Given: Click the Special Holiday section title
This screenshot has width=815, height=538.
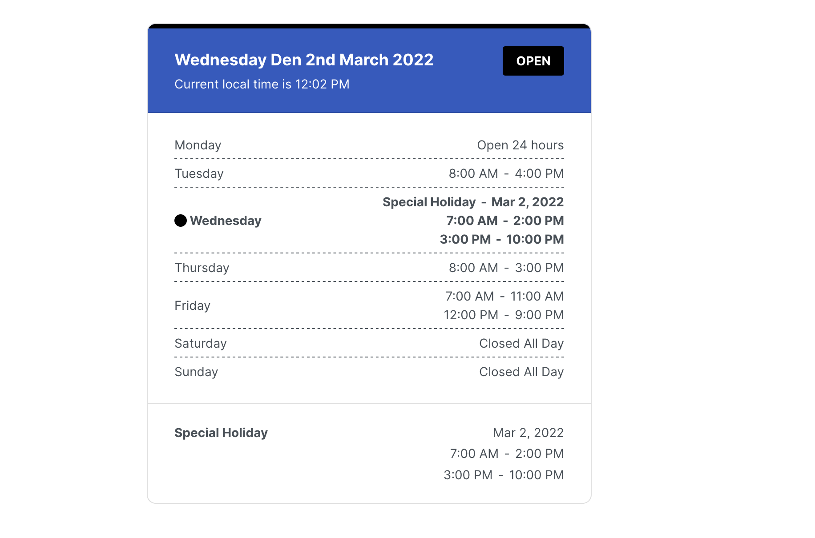Looking at the screenshot, I should [221, 433].
